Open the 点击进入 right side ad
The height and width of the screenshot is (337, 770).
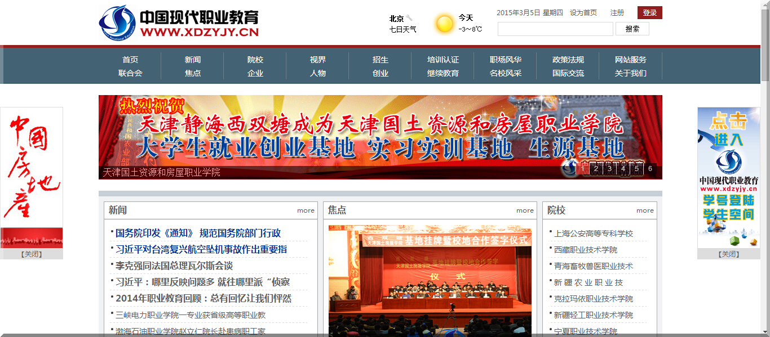click(728, 177)
